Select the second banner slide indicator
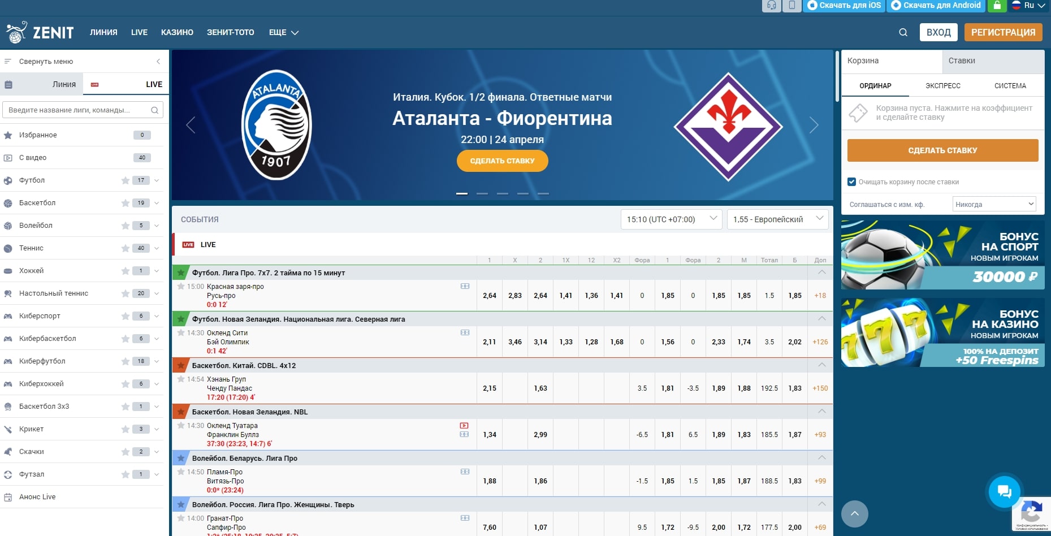1051x536 pixels. (482, 193)
